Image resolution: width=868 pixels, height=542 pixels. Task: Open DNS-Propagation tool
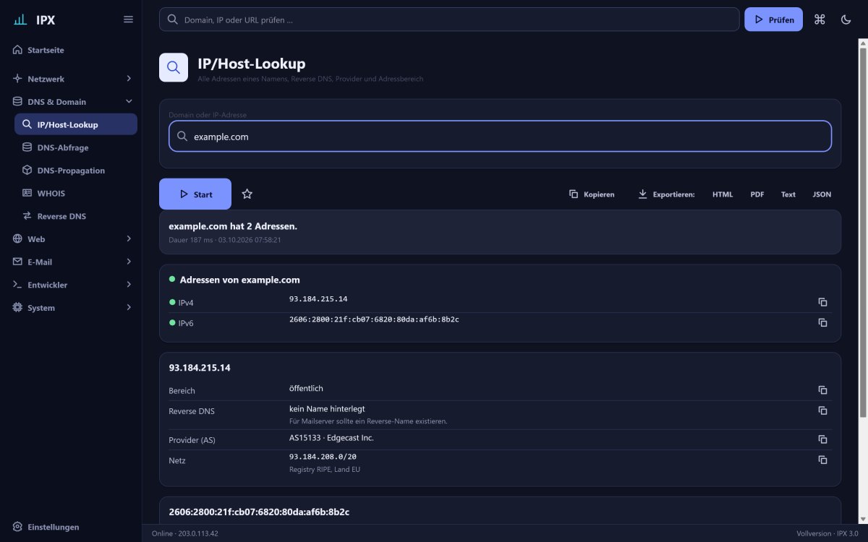(76, 171)
